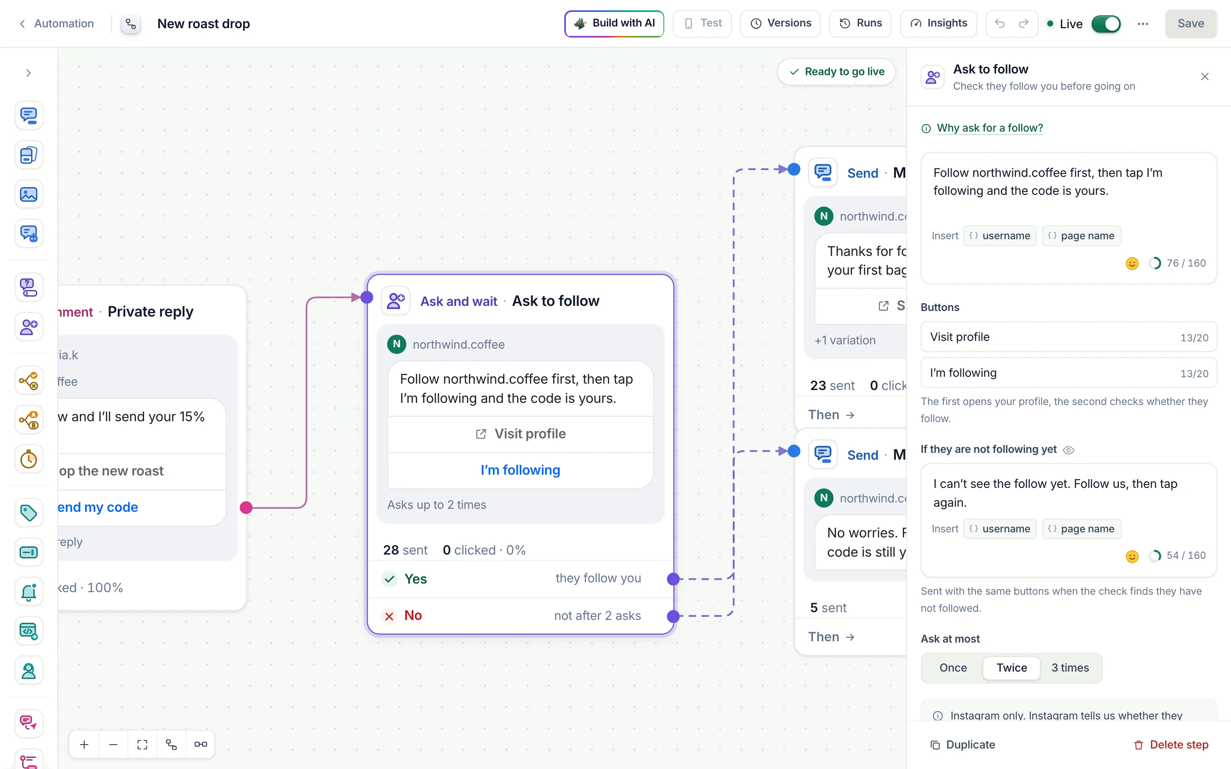This screenshot has width=1231, height=769.
Task: Edit the Visit profile button label
Action: click(1068, 337)
